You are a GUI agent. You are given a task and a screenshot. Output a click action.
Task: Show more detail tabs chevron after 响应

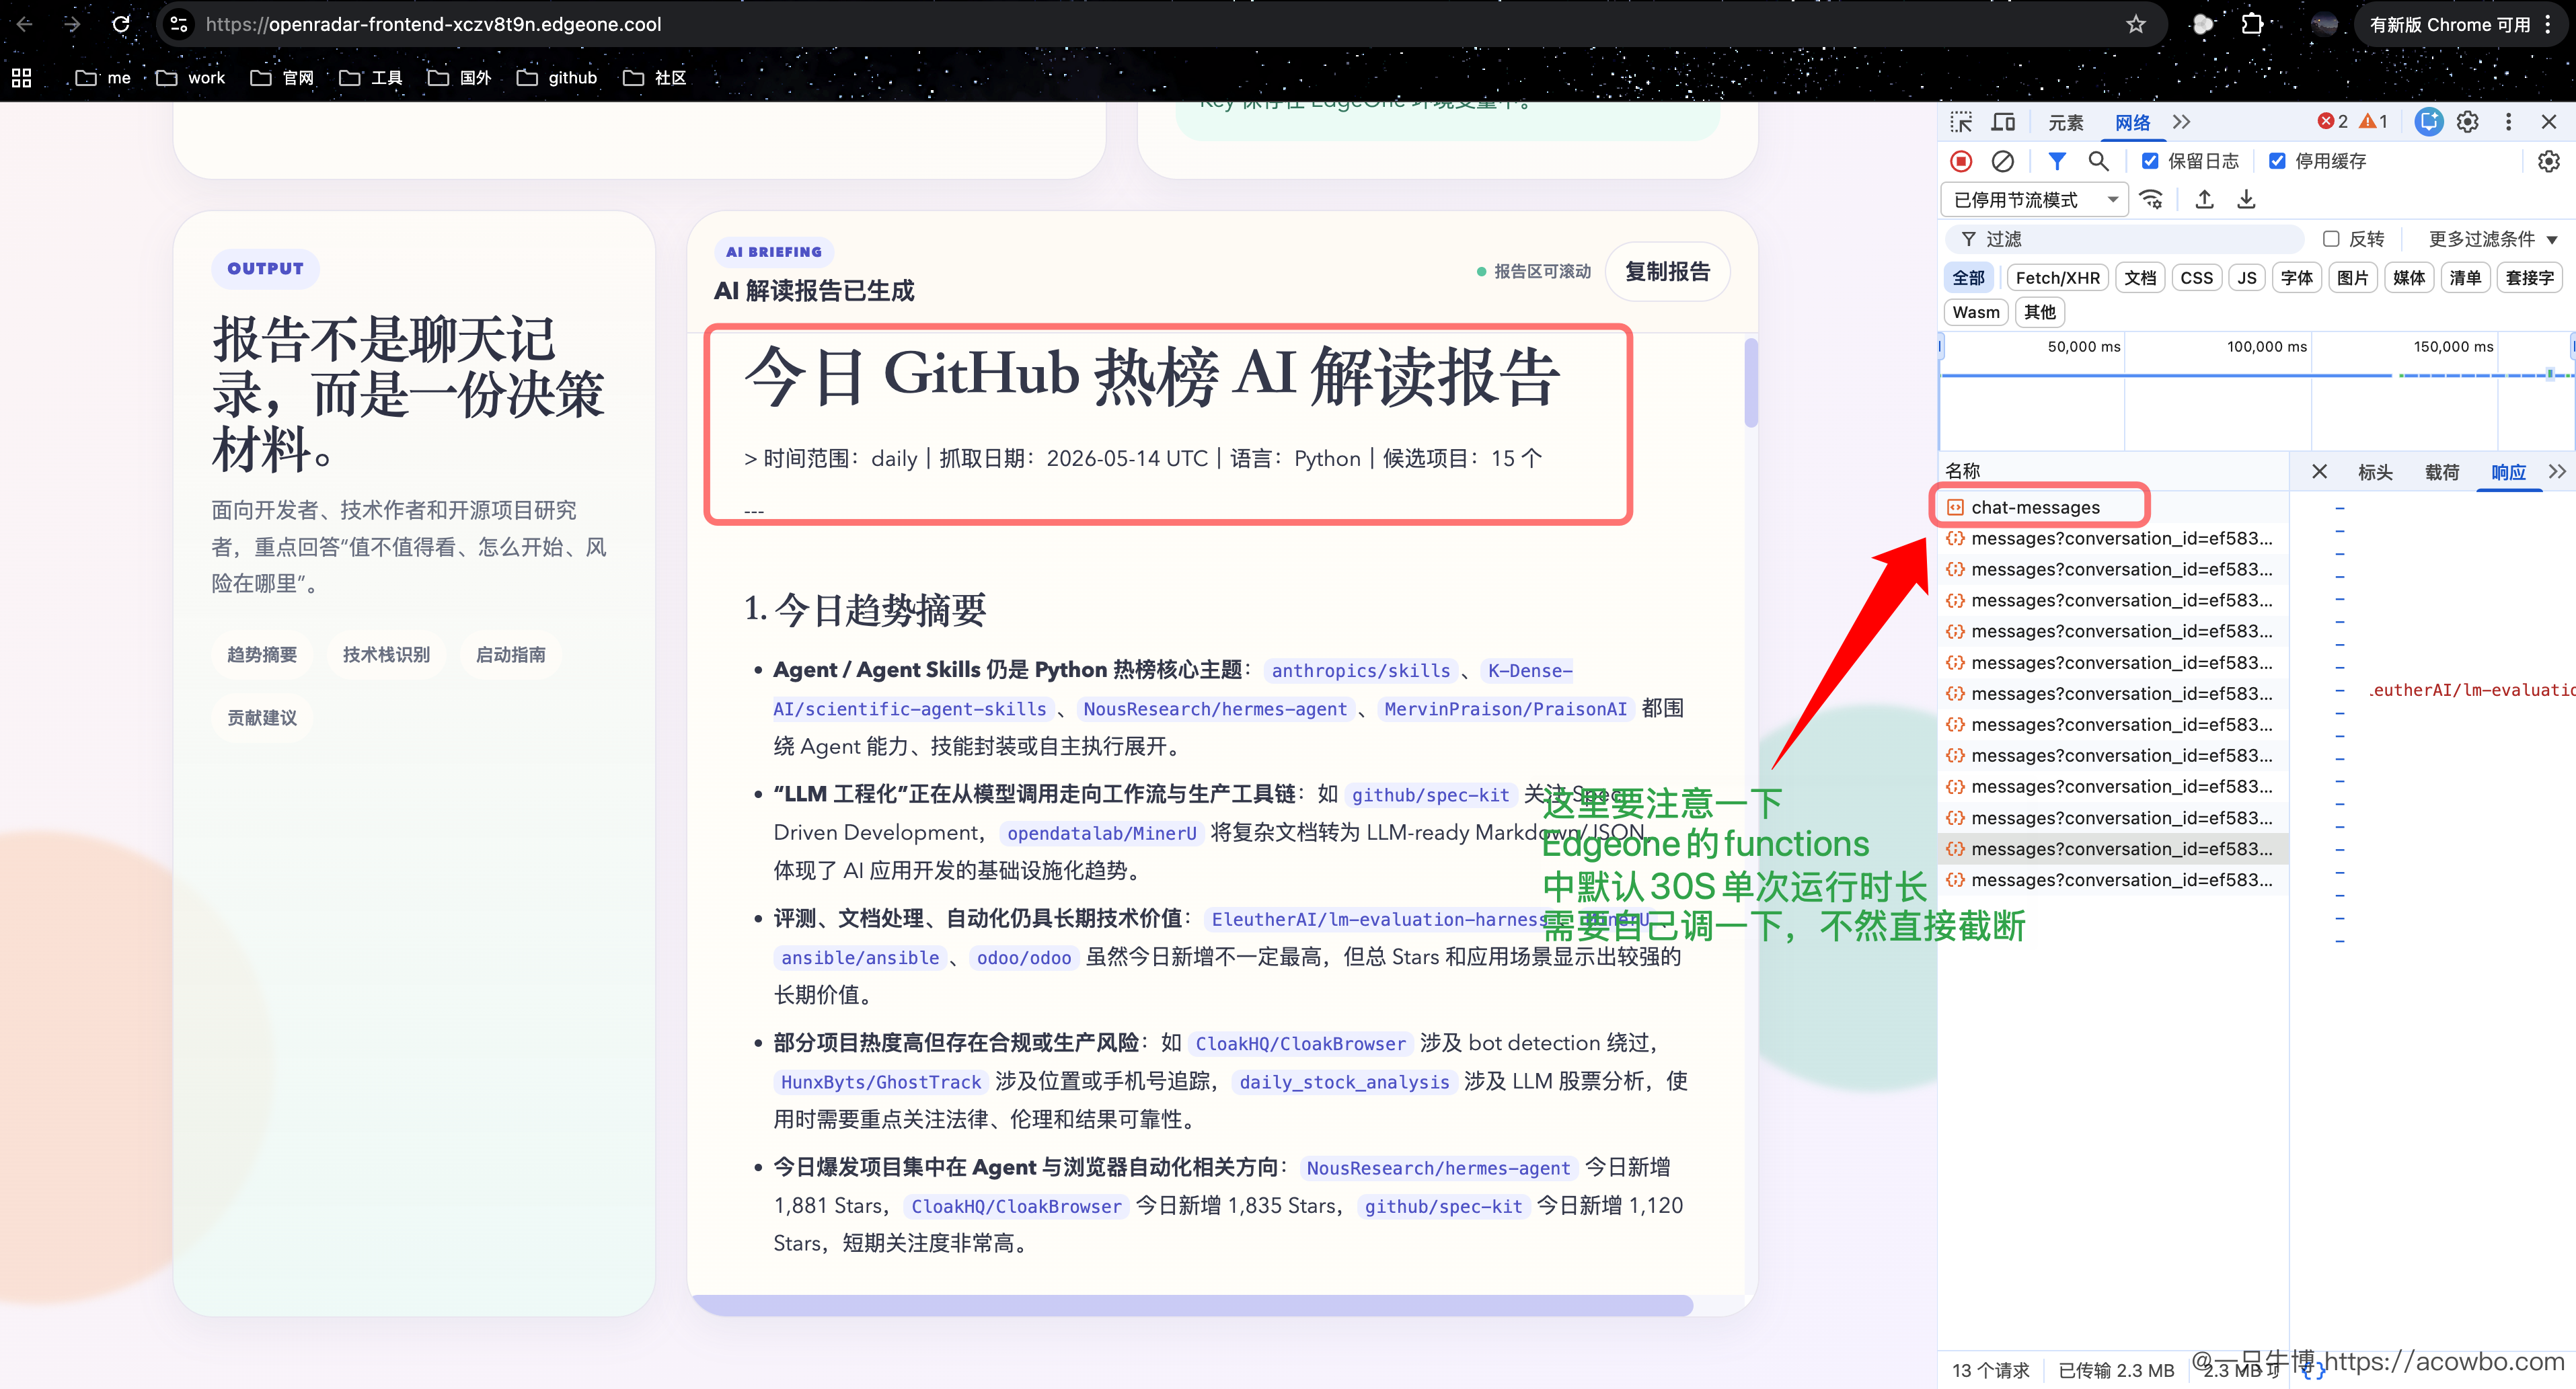click(x=2558, y=472)
